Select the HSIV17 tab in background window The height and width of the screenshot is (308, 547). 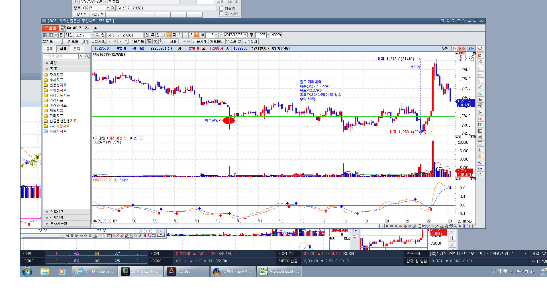point(97,15)
